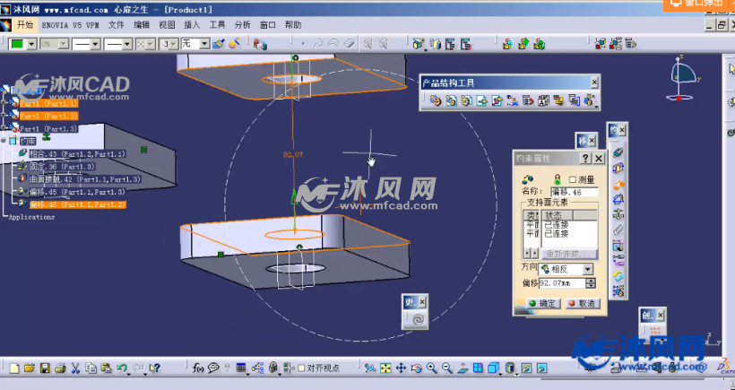This screenshot has width=735, height=390.
Task: Click the horizontal scrollbar in 支持面元素 list
Action: pos(532,254)
